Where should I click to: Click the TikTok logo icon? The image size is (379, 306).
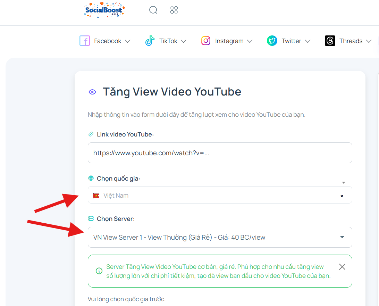(150, 41)
